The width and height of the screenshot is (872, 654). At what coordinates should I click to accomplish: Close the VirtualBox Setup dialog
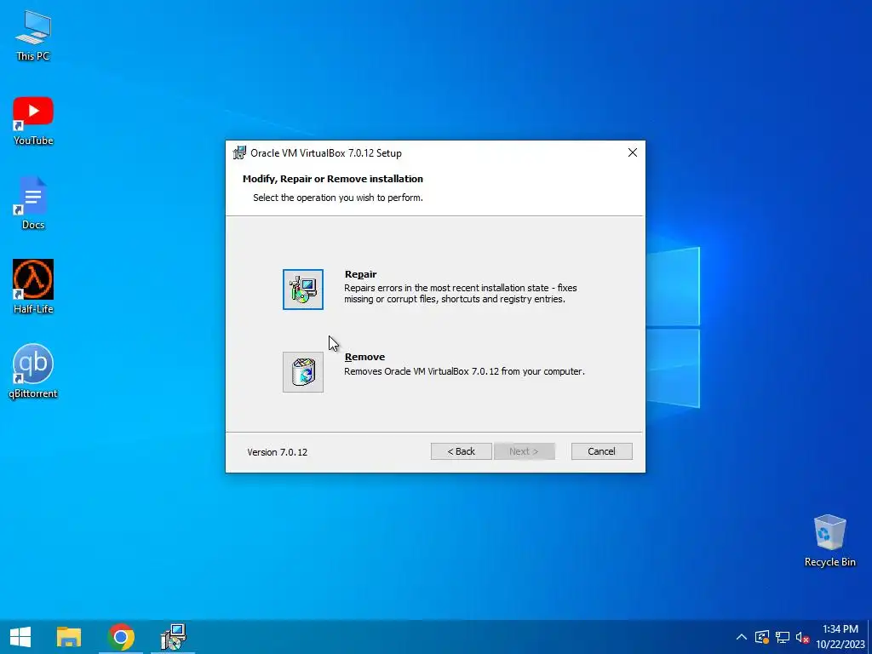click(633, 152)
